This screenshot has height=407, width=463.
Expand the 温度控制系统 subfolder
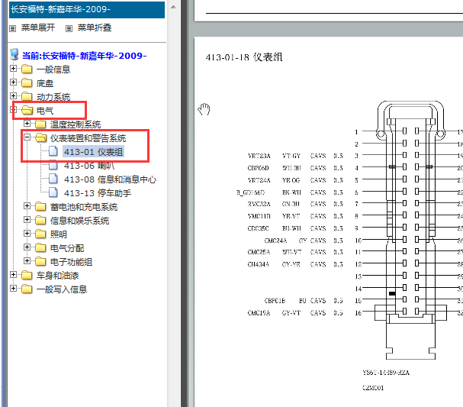click(27, 123)
